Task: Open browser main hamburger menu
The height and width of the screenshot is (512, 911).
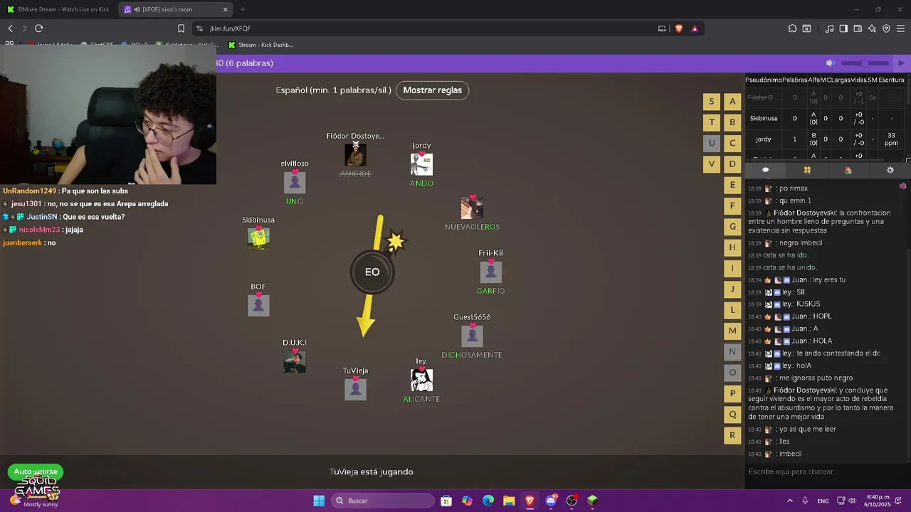Action: [x=900, y=28]
